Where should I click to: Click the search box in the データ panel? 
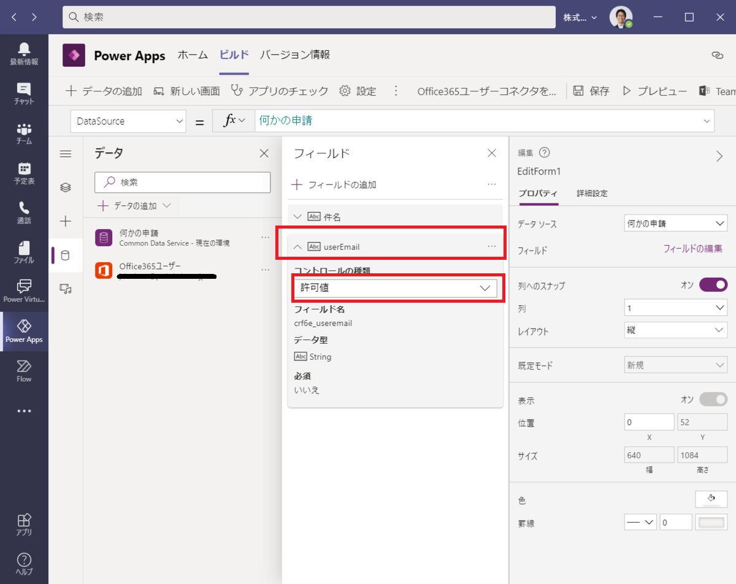[182, 183]
